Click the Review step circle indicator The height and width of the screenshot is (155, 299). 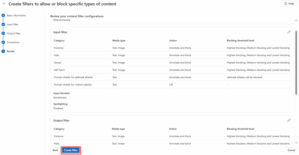pos(3,51)
